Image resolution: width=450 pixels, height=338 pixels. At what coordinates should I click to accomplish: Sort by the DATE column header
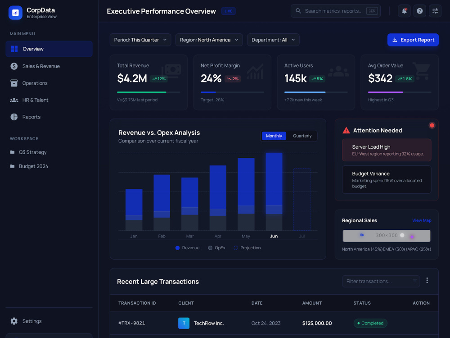[x=257, y=303]
